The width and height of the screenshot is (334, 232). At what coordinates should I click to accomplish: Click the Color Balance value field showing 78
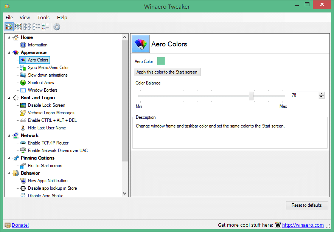(x=305, y=95)
